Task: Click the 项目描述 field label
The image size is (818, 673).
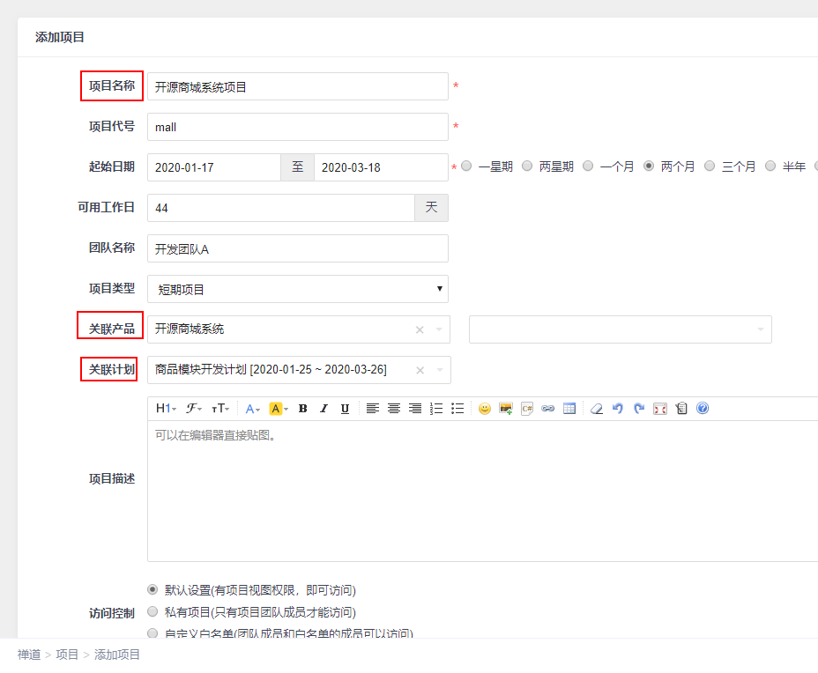Action: (x=112, y=478)
